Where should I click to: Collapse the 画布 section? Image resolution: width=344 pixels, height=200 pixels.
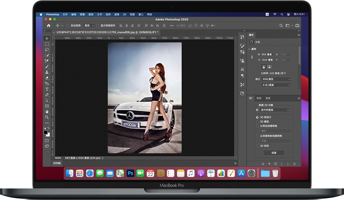click(250, 49)
